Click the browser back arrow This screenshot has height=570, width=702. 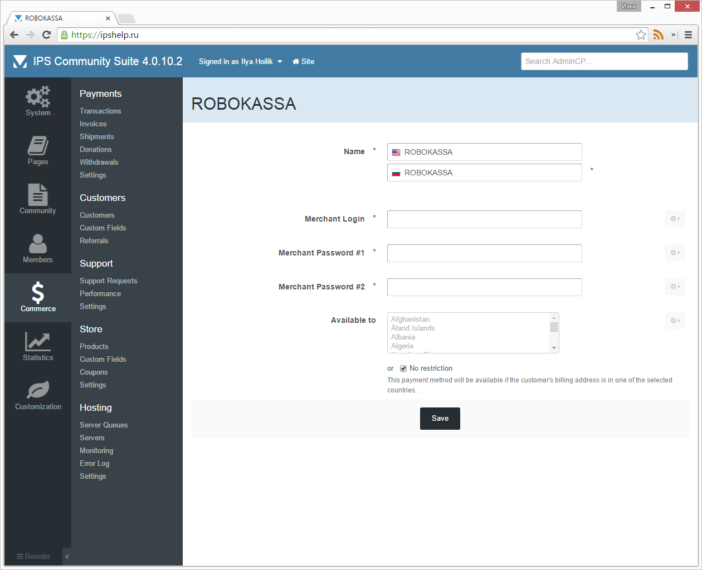(x=14, y=35)
